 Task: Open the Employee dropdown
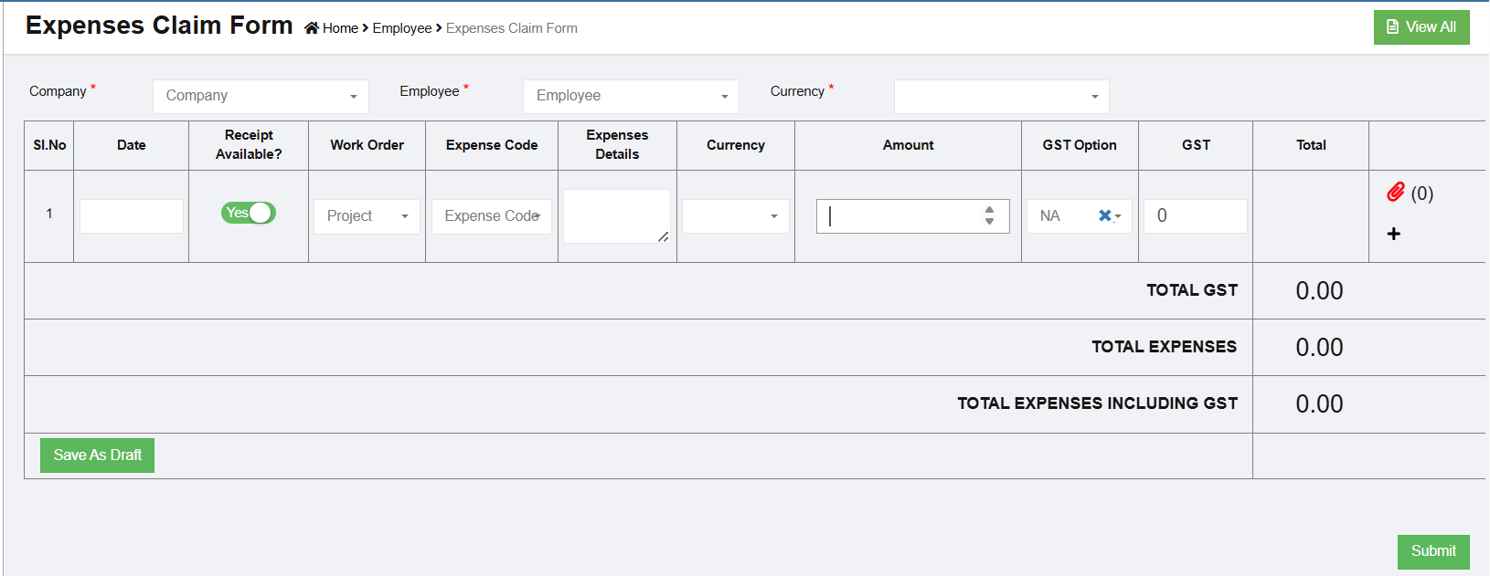631,96
